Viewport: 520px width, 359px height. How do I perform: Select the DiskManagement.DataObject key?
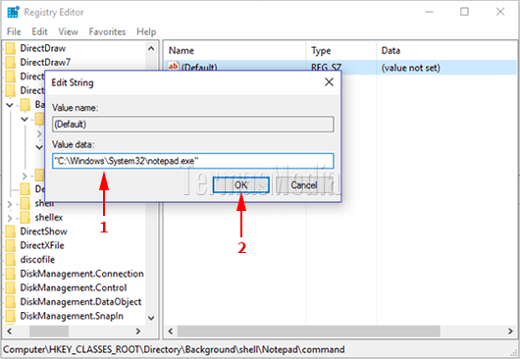[x=80, y=302]
